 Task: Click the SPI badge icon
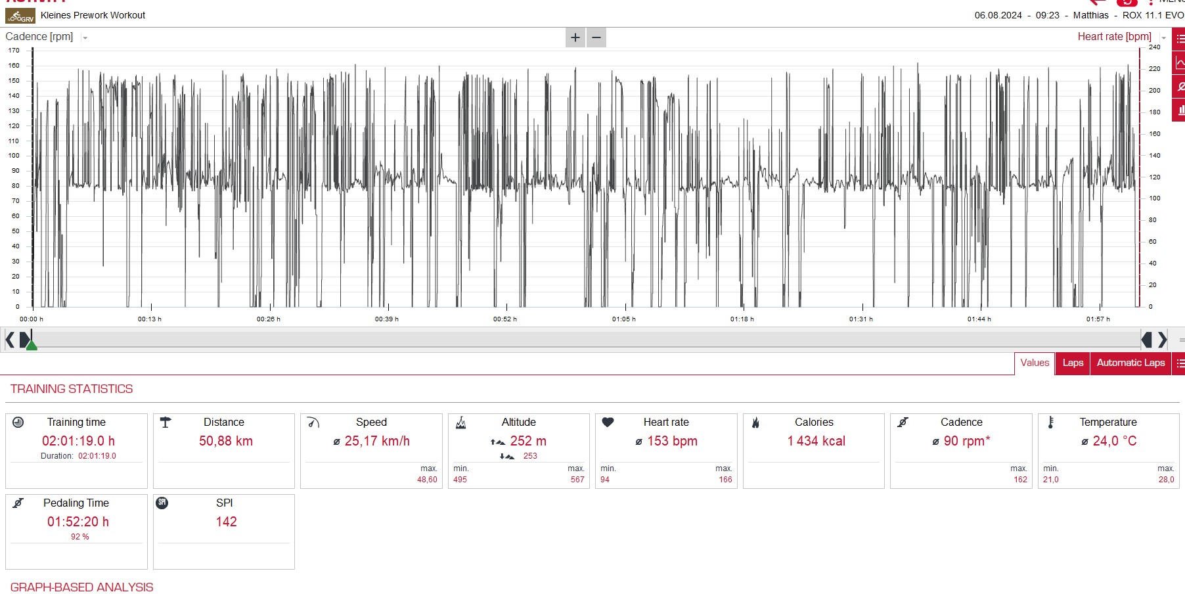pos(162,503)
